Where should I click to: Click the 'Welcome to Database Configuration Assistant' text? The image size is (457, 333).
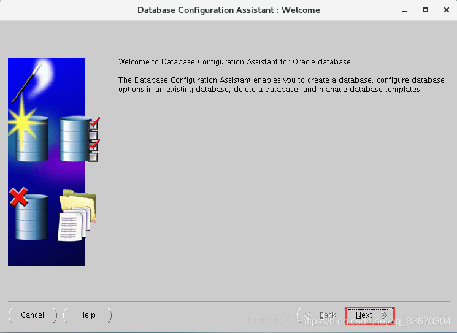tap(235, 62)
